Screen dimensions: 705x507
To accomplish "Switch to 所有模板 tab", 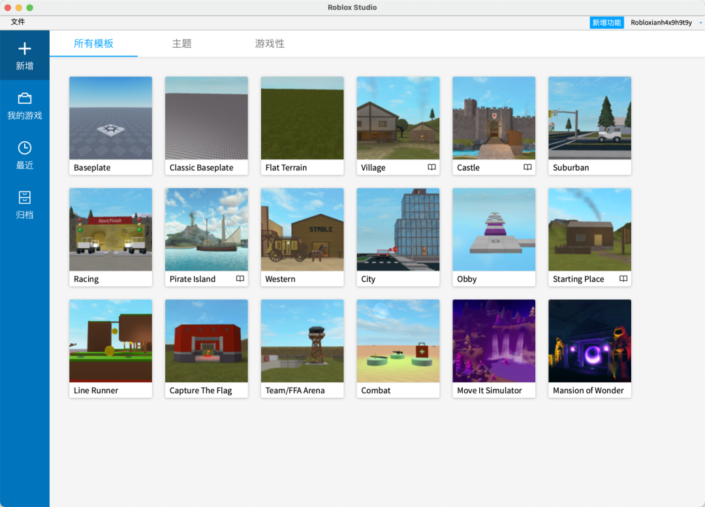I will (x=93, y=44).
